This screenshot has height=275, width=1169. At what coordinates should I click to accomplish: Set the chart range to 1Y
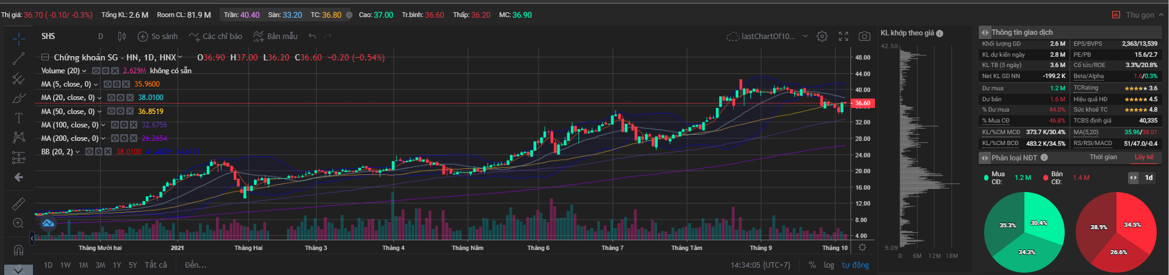[117, 265]
